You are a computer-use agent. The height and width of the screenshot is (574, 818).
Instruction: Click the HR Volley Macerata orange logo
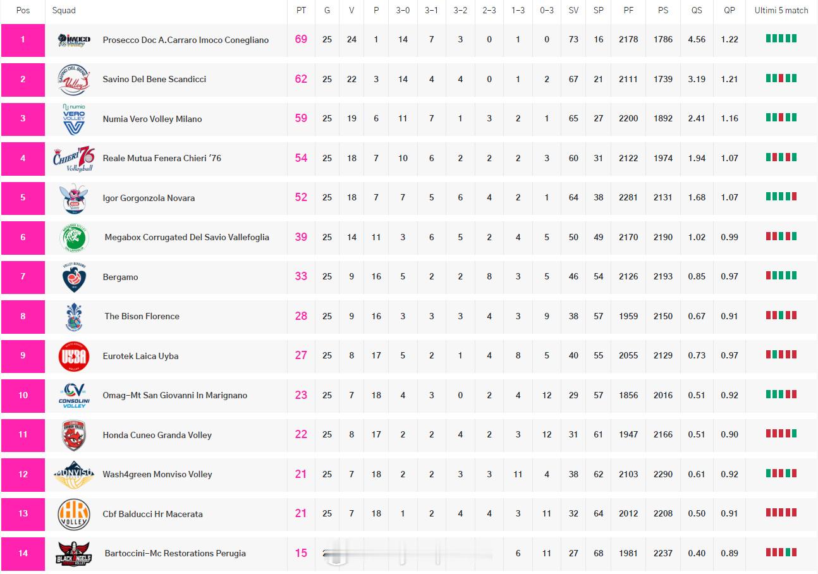coord(74,514)
